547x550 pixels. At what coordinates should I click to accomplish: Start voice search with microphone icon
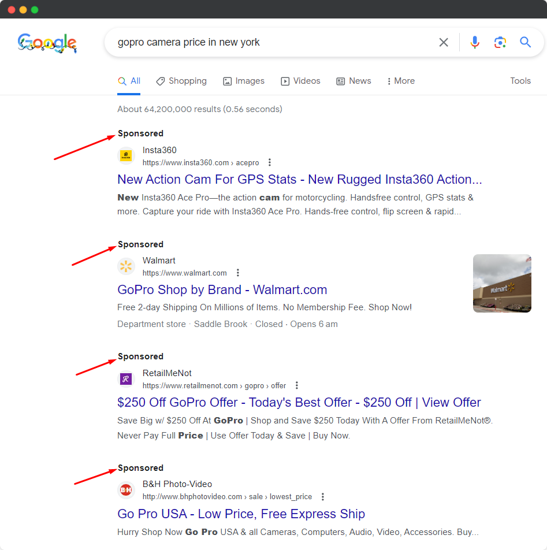coord(475,42)
